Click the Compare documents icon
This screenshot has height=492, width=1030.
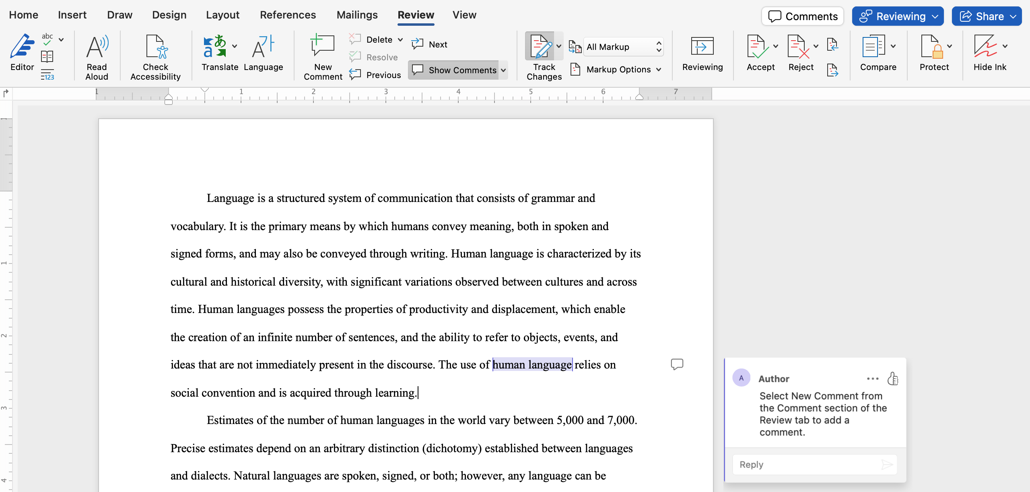click(873, 46)
